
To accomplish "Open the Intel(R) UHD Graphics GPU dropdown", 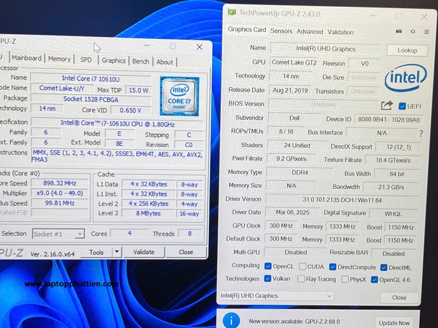I will click(x=277, y=296).
